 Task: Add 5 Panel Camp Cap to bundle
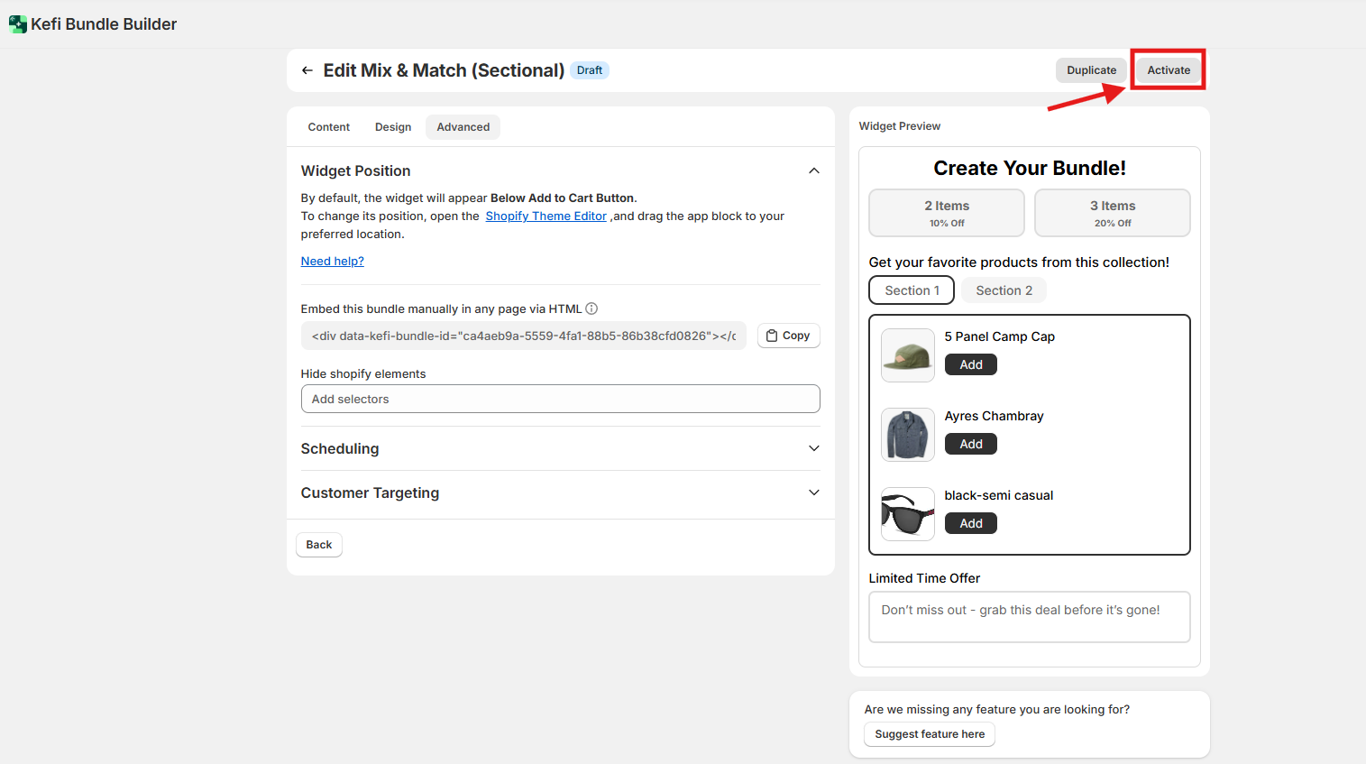[x=970, y=364]
